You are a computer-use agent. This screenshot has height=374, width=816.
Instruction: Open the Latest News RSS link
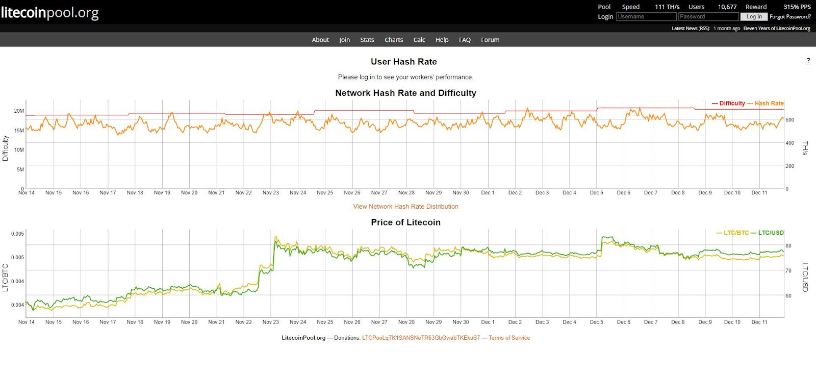point(691,29)
